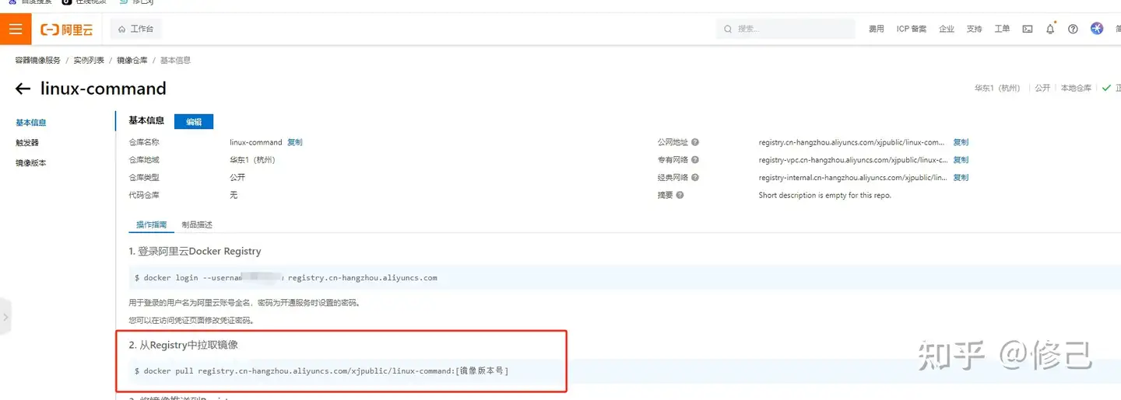Image resolution: width=1121 pixels, height=400 pixels.
Task: Show help tooltip for 经典网络
Action: pyautogui.click(x=695, y=178)
